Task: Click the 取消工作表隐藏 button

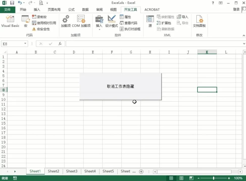Action: (x=120, y=87)
